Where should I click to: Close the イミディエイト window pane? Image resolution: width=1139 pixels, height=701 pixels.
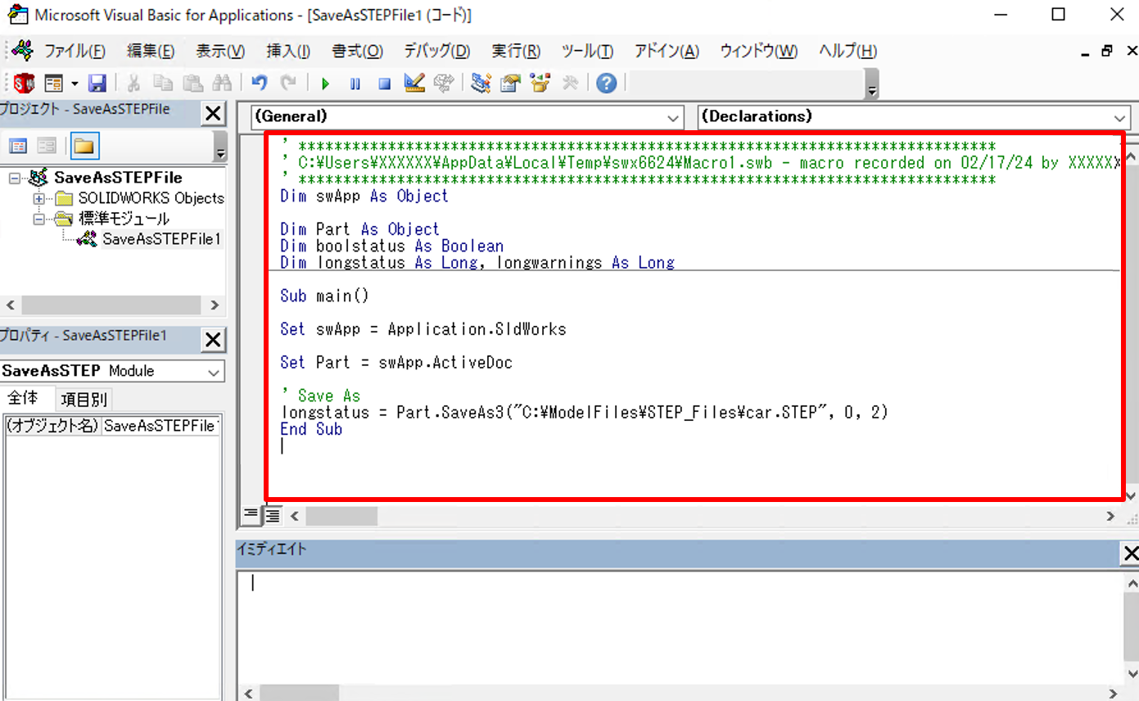click(1130, 554)
